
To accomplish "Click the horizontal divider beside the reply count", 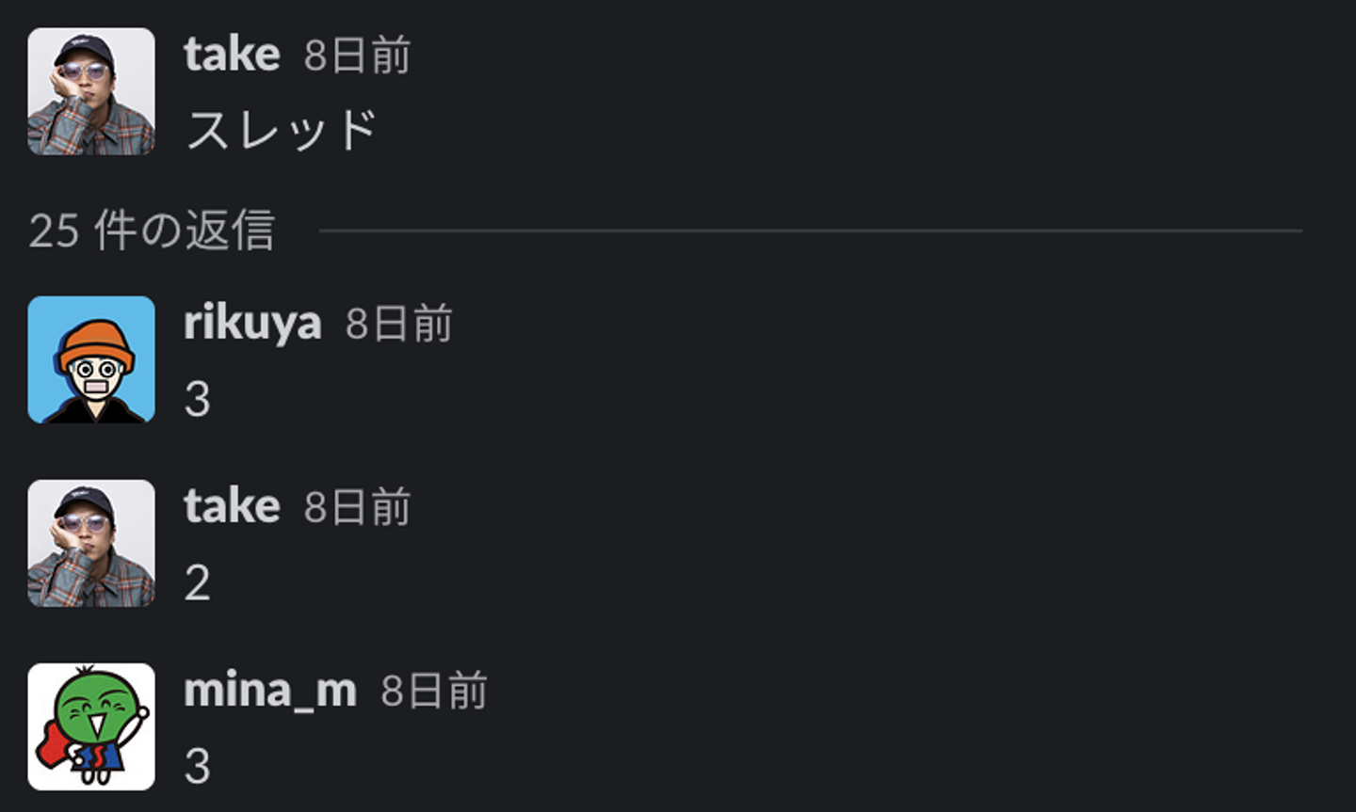I will [x=810, y=231].
